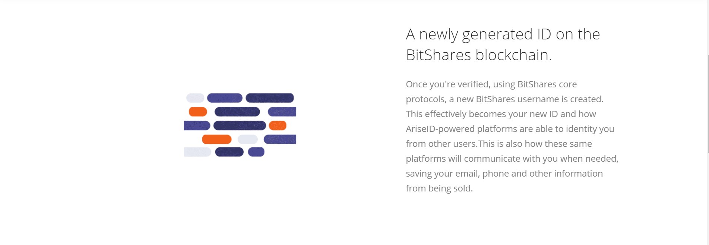709x245 pixels.
Task: Select the longest dark navy block, third row
Action: [240, 126]
